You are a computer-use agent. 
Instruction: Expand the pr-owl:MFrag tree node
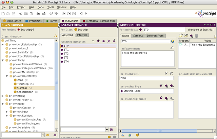pos(3,96)
